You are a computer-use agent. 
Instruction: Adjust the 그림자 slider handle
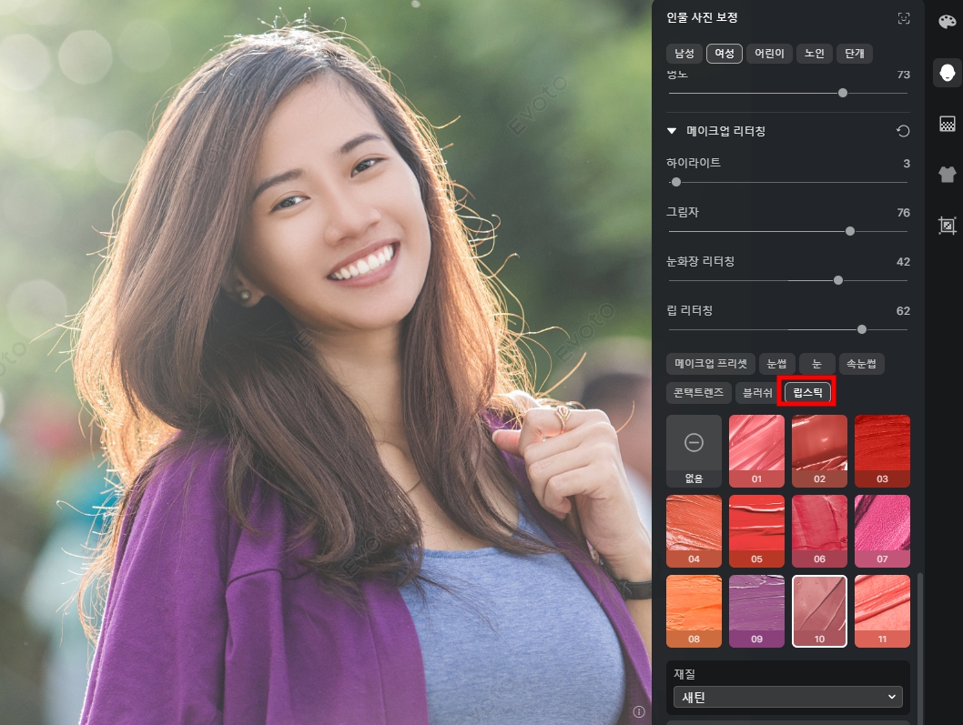[850, 231]
